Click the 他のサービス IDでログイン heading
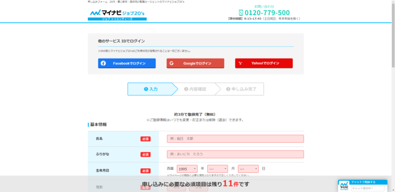This screenshot has height=192, width=395. pyautogui.click(x=121, y=41)
